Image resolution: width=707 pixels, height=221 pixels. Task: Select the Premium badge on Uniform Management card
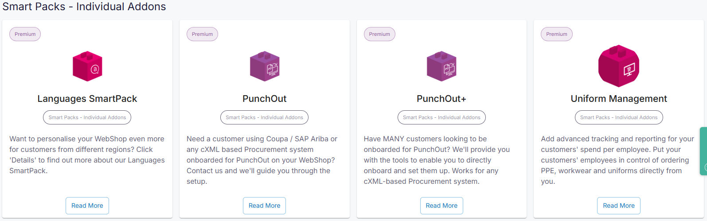pyautogui.click(x=557, y=34)
